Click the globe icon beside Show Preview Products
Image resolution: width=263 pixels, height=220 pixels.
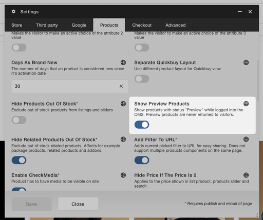[246, 104]
